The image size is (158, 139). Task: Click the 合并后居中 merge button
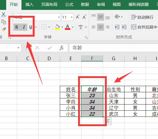pos(144,27)
